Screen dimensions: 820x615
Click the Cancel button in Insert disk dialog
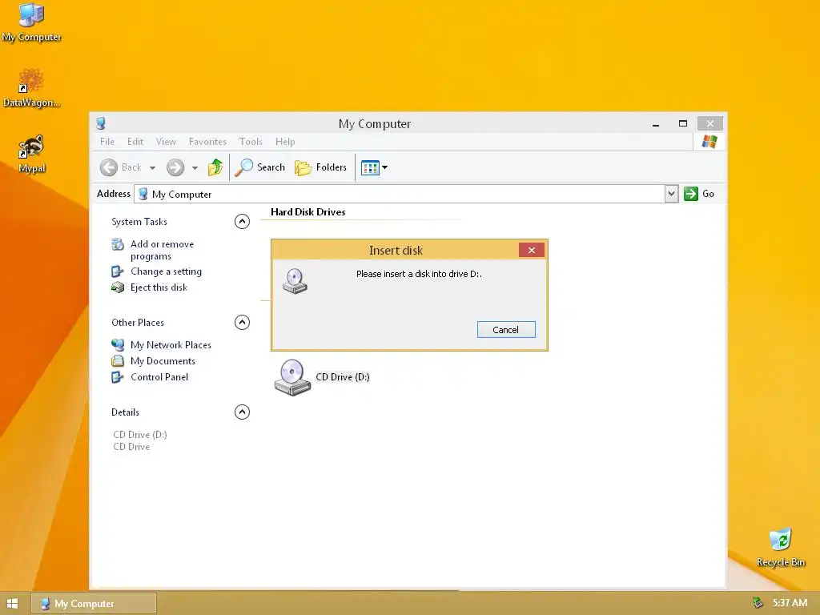click(506, 329)
